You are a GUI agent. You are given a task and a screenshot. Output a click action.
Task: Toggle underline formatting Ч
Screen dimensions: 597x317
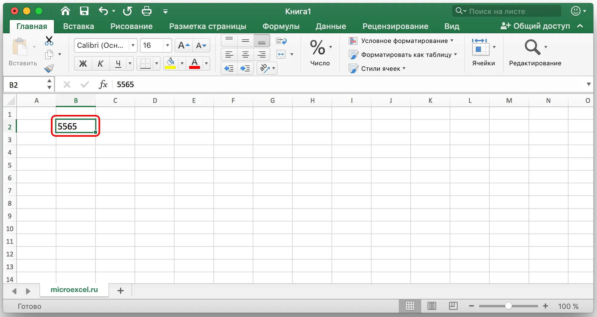pyautogui.click(x=118, y=64)
